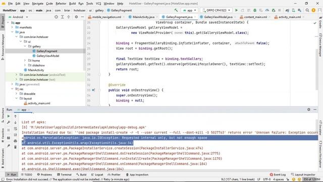Click first smiley feedback icon in status bar
This screenshot has width=323, height=182.
pos(294,179)
